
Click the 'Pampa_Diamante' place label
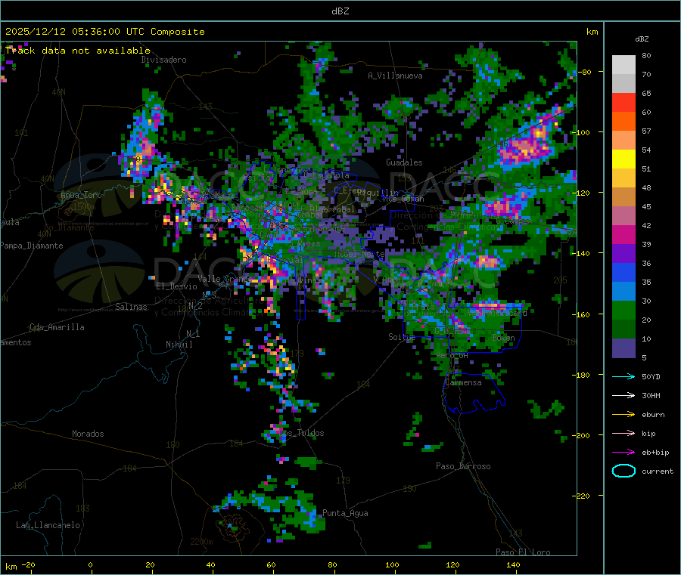32,246
